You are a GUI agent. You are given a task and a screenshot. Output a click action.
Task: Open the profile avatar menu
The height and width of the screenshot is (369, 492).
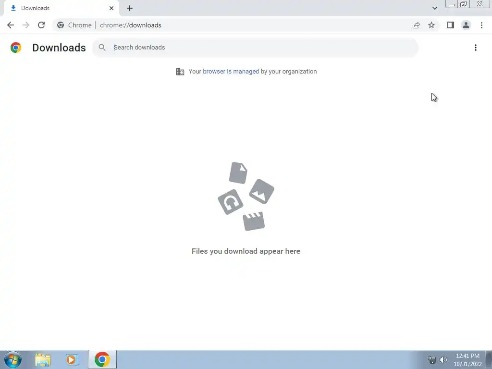pyautogui.click(x=466, y=25)
